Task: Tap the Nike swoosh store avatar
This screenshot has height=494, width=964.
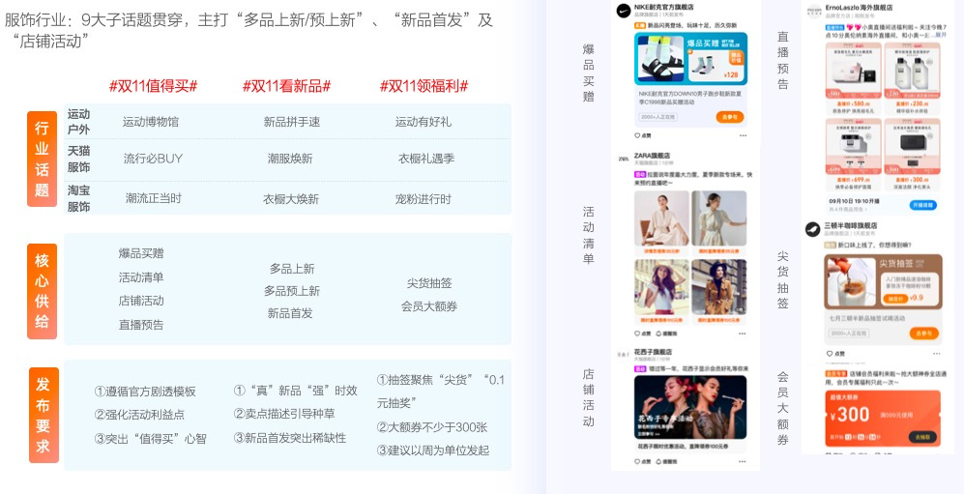Action: coord(624,10)
